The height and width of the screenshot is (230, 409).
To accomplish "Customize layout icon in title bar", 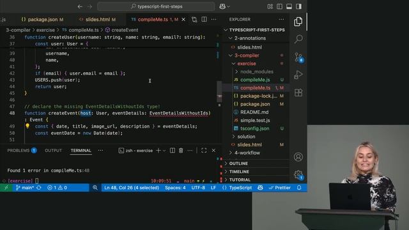I will click(x=270, y=6).
